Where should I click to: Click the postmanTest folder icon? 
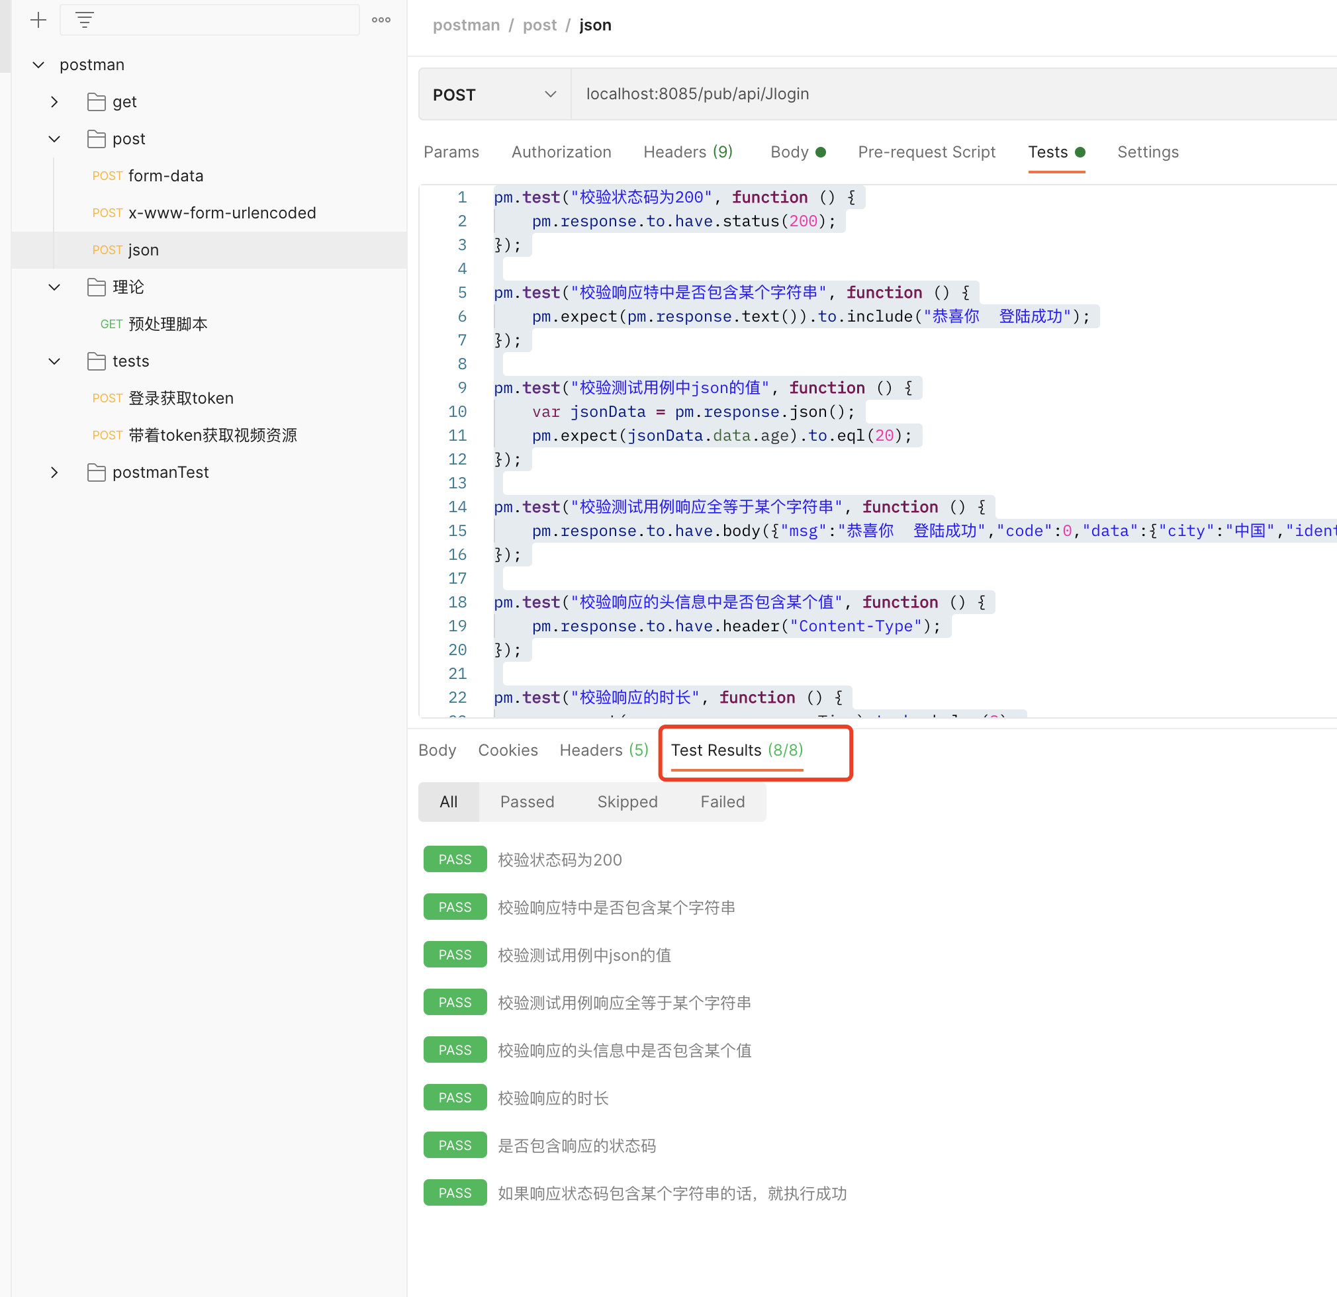[x=96, y=472]
